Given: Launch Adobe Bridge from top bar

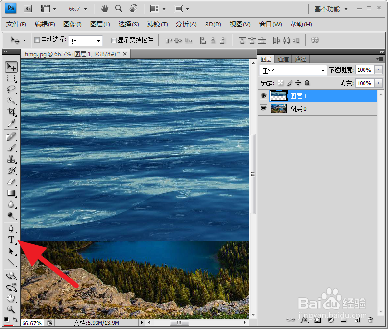Looking at the screenshot, I should point(28,9).
